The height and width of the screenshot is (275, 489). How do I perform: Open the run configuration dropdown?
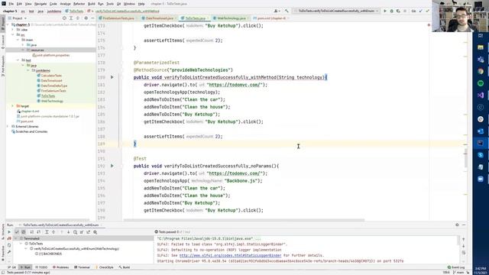pyautogui.click(x=336, y=11)
